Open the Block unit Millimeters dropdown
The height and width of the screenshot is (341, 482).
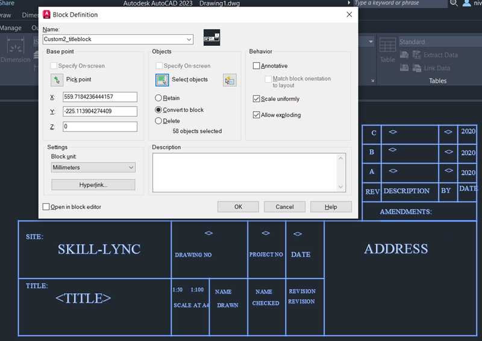93,168
